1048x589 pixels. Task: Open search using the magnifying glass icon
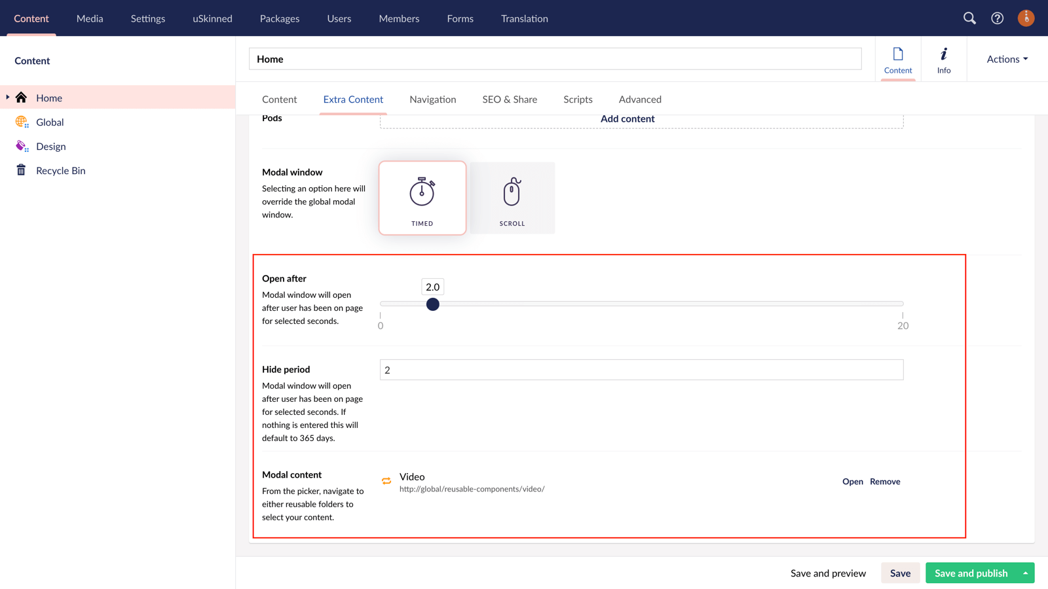pyautogui.click(x=969, y=18)
